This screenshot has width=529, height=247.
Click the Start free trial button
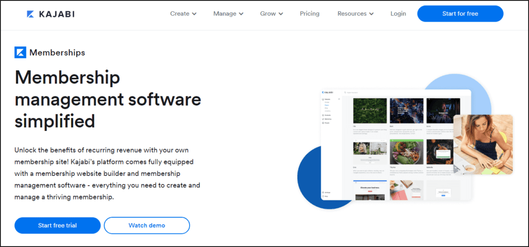(57, 225)
